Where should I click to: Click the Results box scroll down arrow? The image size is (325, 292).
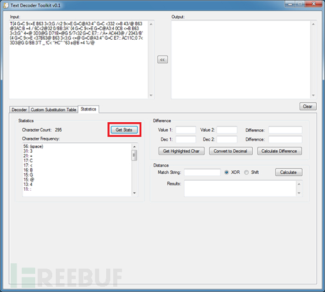(299, 193)
